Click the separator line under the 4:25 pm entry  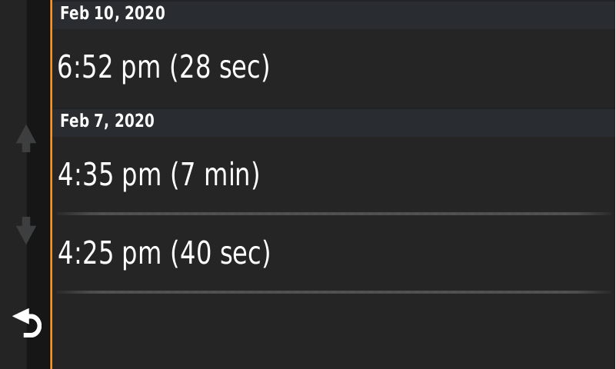click(x=334, y=292)
